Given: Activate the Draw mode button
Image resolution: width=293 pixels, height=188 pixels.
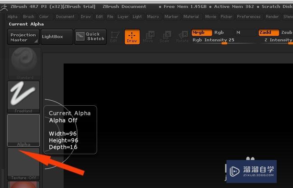Looking at the screenshot, I should pos(132,37).
